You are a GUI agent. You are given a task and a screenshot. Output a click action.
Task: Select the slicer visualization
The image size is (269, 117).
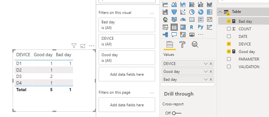pos(165,27)
